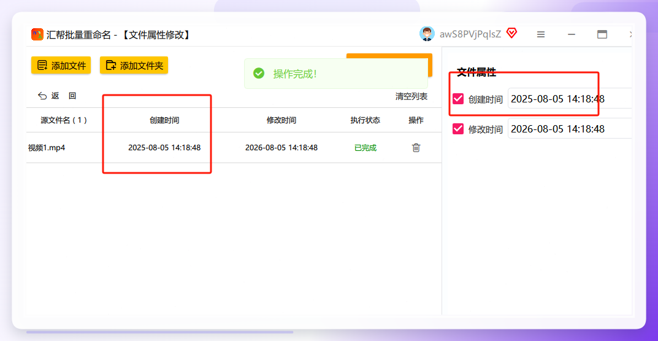The image size is (658, 341).
Task: Click the 2025-08-05 14:18:48 table cell
Action: (x=164, y=148)
